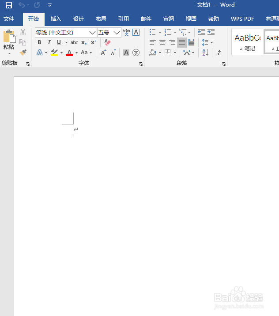This screenshot has width=279, height=316.
Task: Open the 帮助 (Help) tab
Action: tap(214, 19)
